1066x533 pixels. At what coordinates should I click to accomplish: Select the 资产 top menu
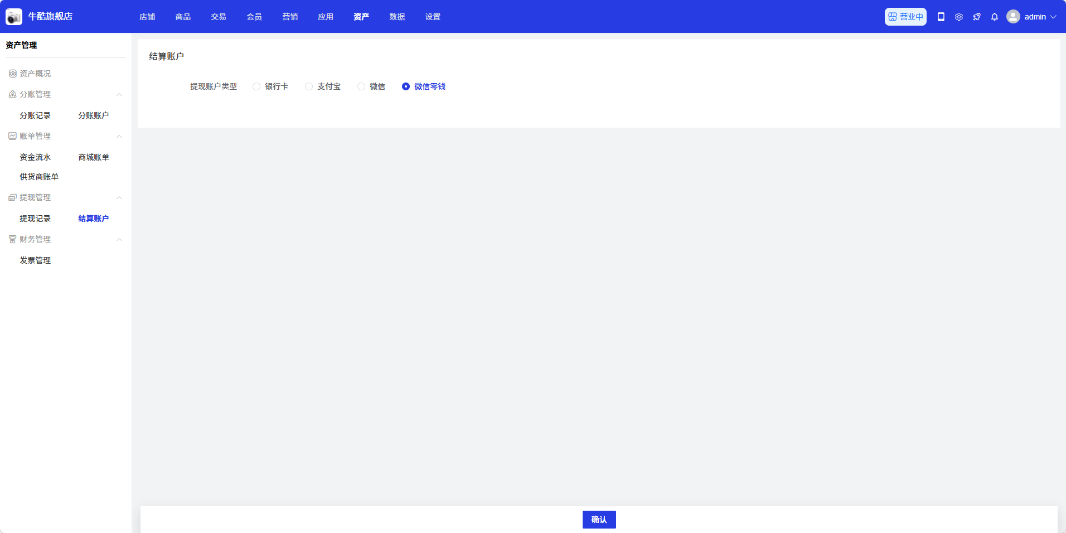[x=361, y=17]
